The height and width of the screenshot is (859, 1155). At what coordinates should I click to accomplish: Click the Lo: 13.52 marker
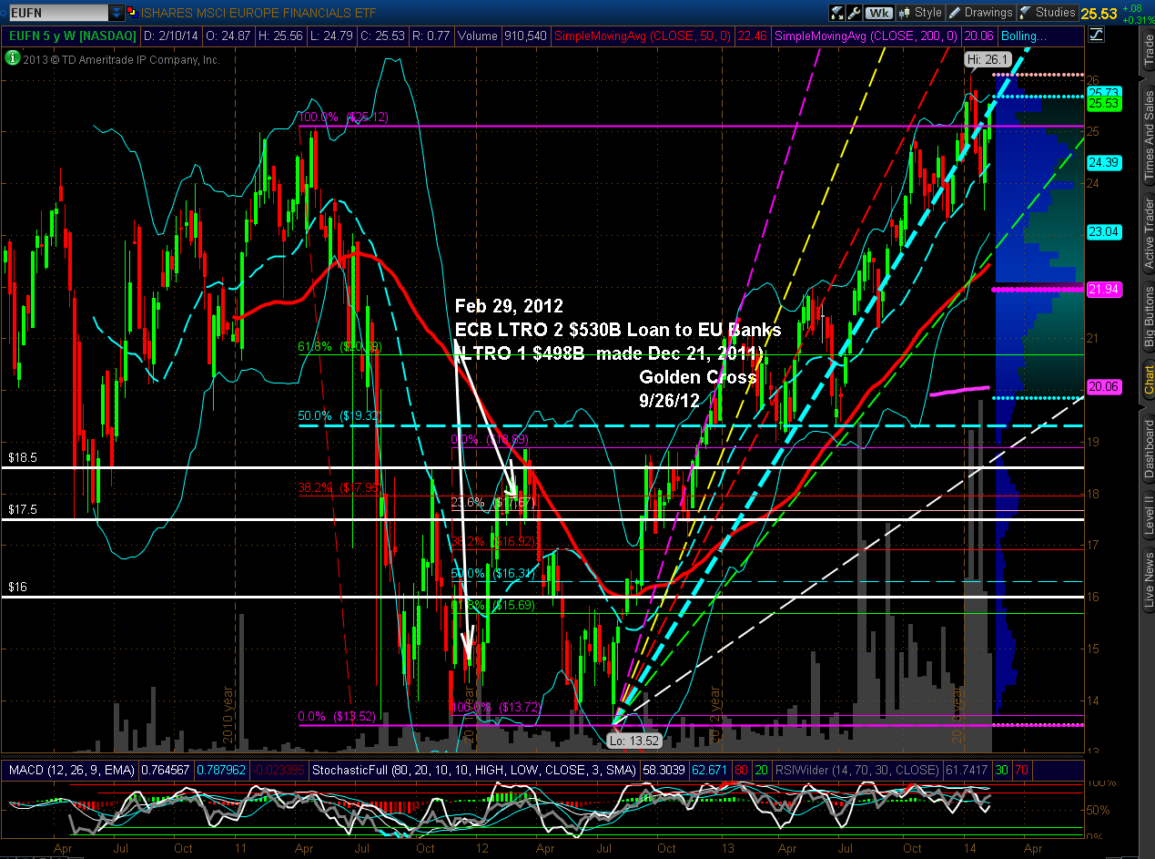click(633, 741)
